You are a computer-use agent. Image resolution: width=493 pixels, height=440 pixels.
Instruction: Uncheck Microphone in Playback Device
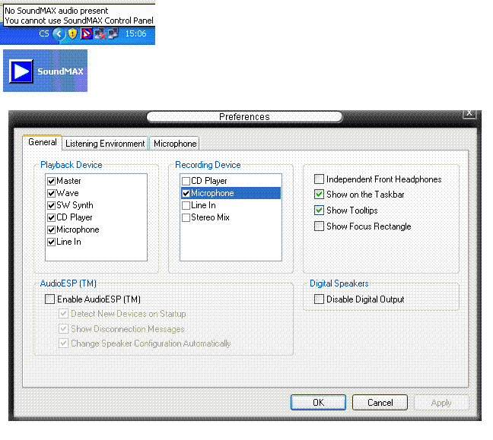(51, 230)
